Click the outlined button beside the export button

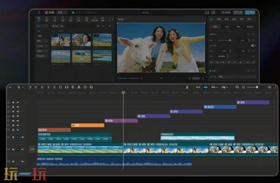tap(238, 13)
